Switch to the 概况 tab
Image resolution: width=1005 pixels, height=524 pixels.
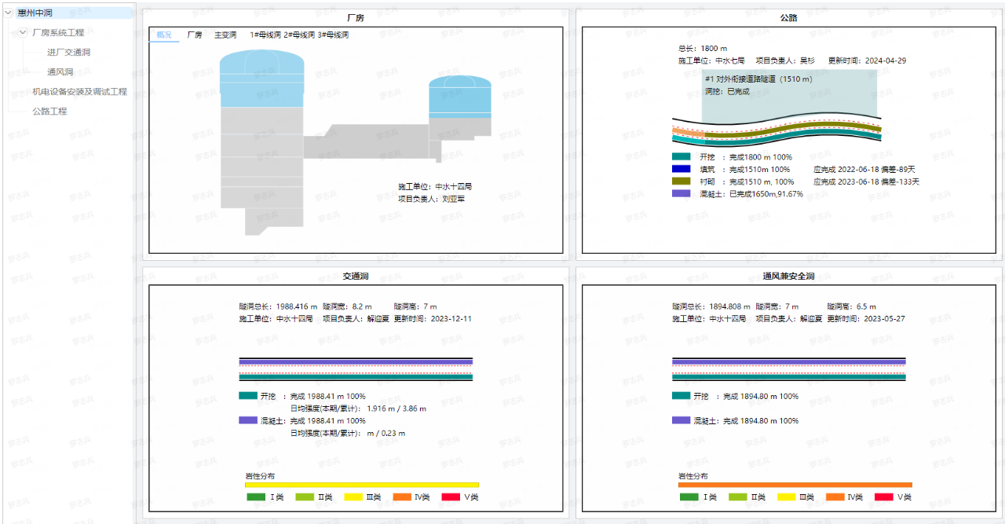pyautogui.click(x=164, y=35)
